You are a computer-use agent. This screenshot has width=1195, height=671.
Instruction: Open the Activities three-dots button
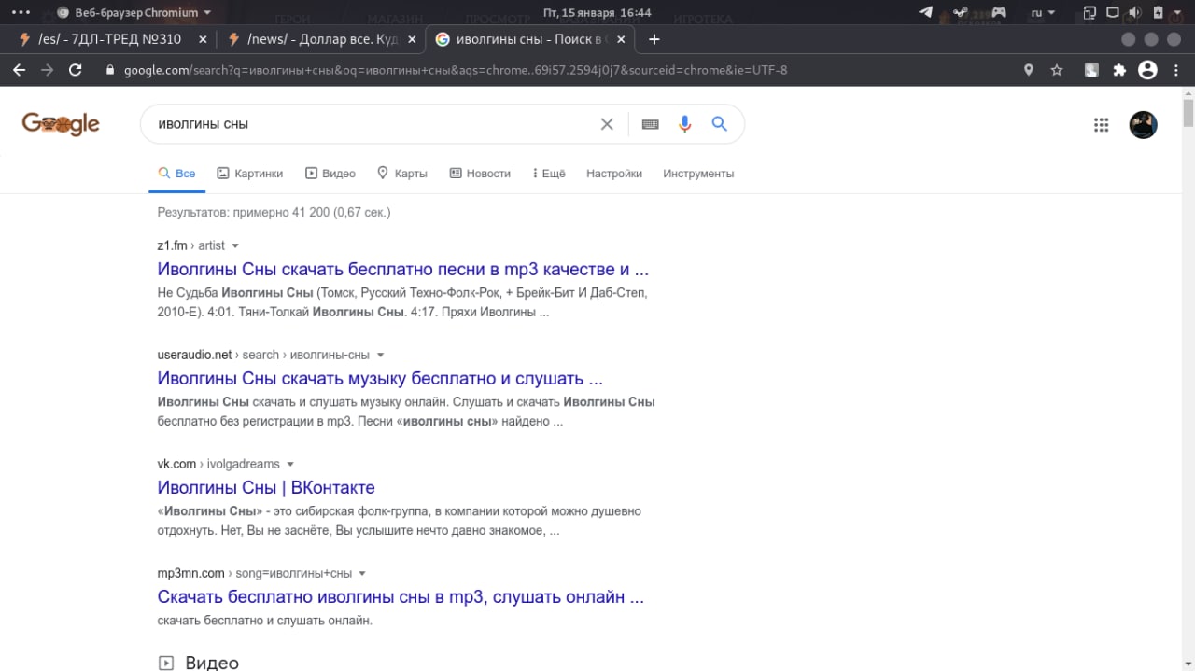click(20, 13)
